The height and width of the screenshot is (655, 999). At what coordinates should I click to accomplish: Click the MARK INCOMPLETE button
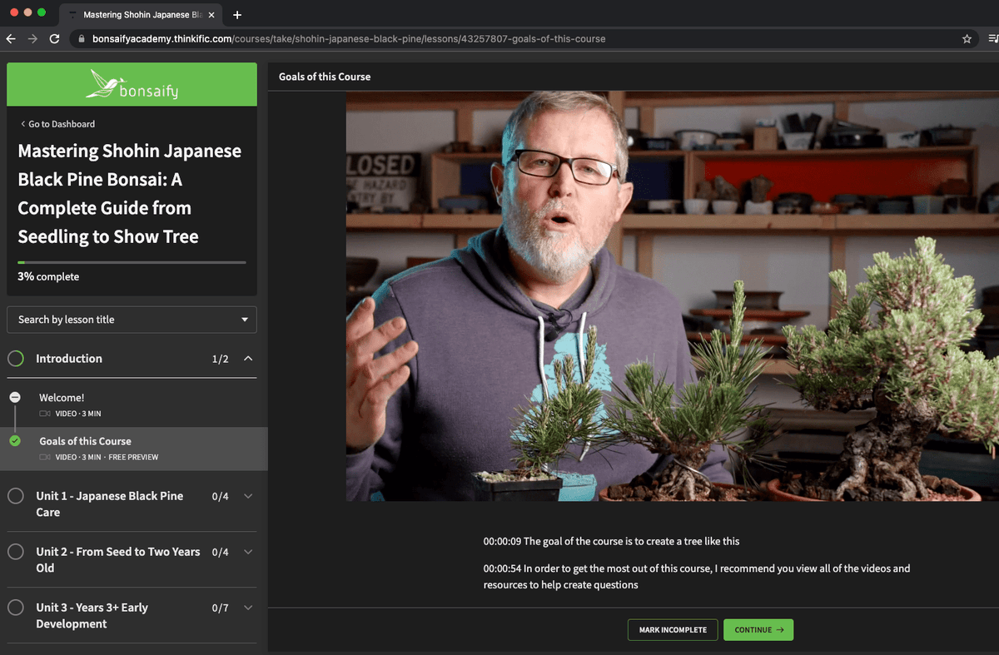point(673,630)
